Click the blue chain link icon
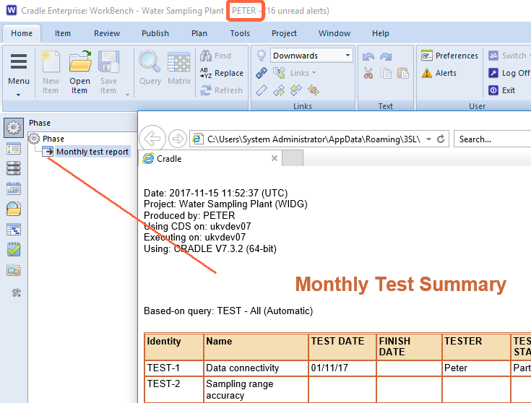531x403 pixels. point(262,73)
